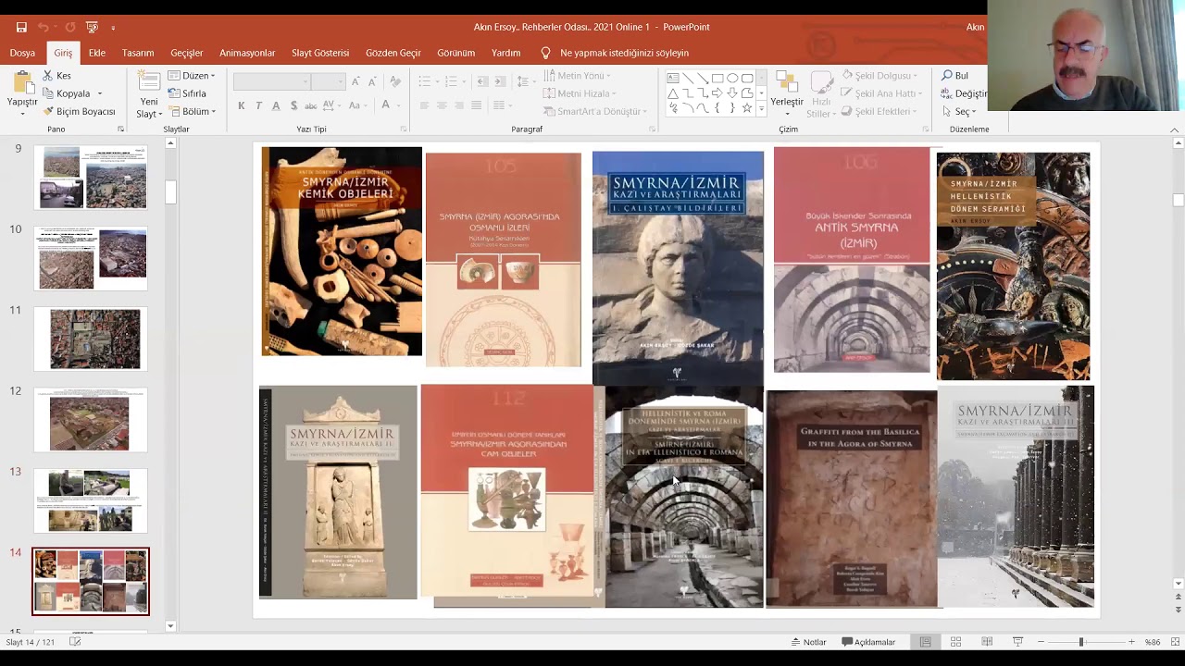Image resolution: width=1185 pixels, height=666 pixels.
Task: Click the %86 zoom level
Action: (x=1153, y=642)
